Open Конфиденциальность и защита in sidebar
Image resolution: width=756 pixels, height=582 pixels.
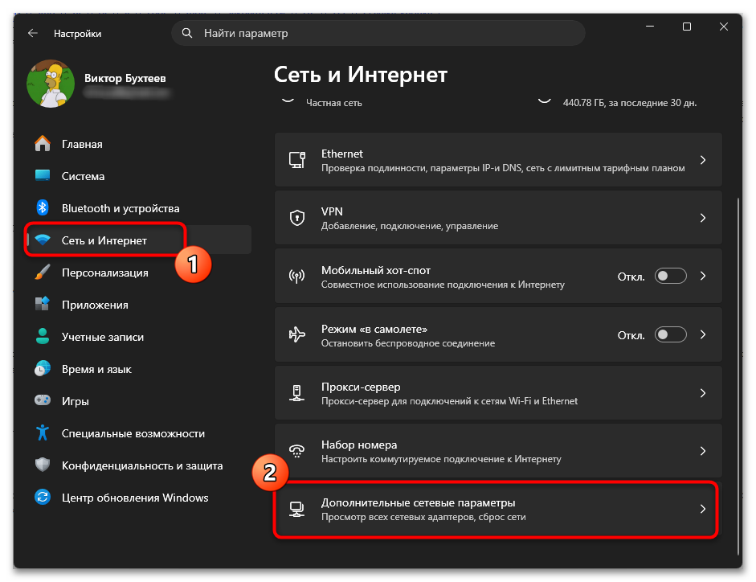(x=139, y=465)
